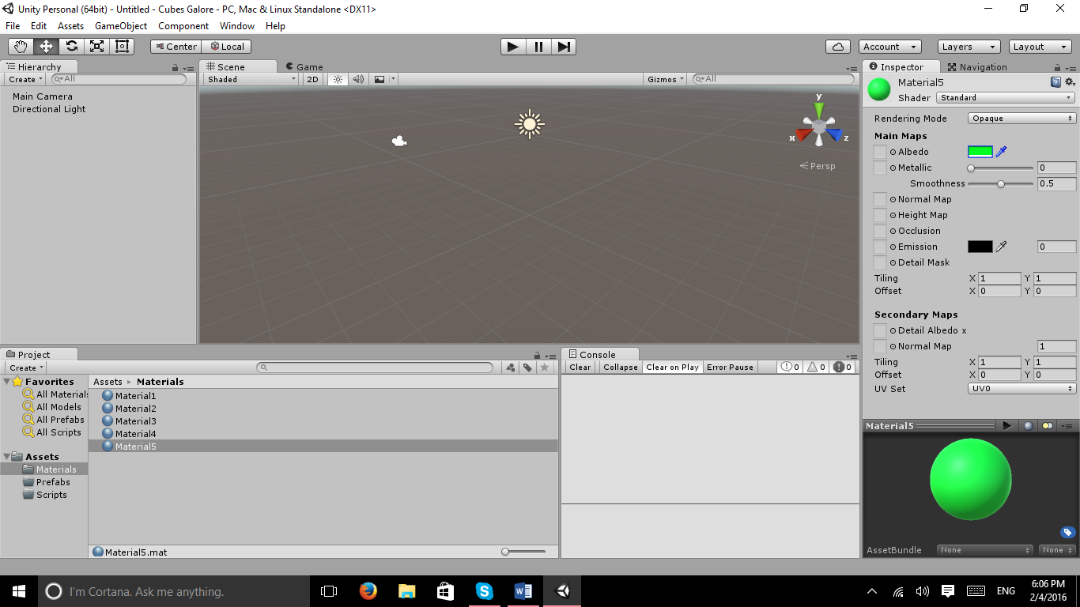The width and height of the screenshot is (1080, 607).
Task: Select the Rect transform tool
Action: 122,47
